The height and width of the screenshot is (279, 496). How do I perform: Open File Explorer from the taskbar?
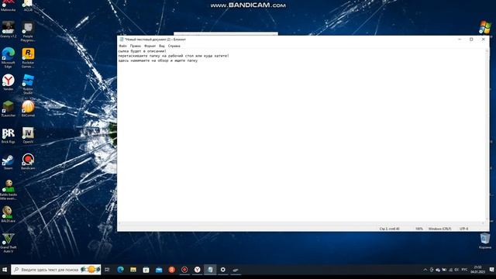coord(133,270)
